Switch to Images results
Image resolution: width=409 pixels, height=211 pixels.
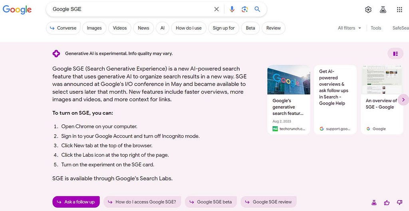(x=94, y=28)
